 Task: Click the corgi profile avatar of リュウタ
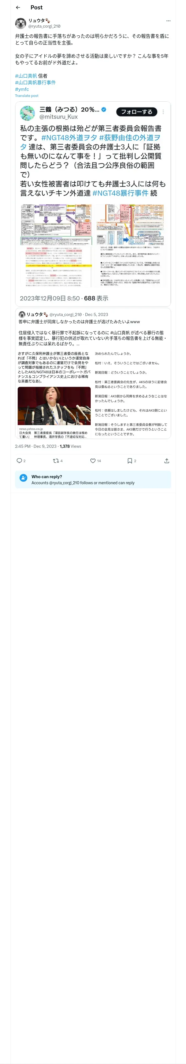pyautogui.click(x=21, y=23)
